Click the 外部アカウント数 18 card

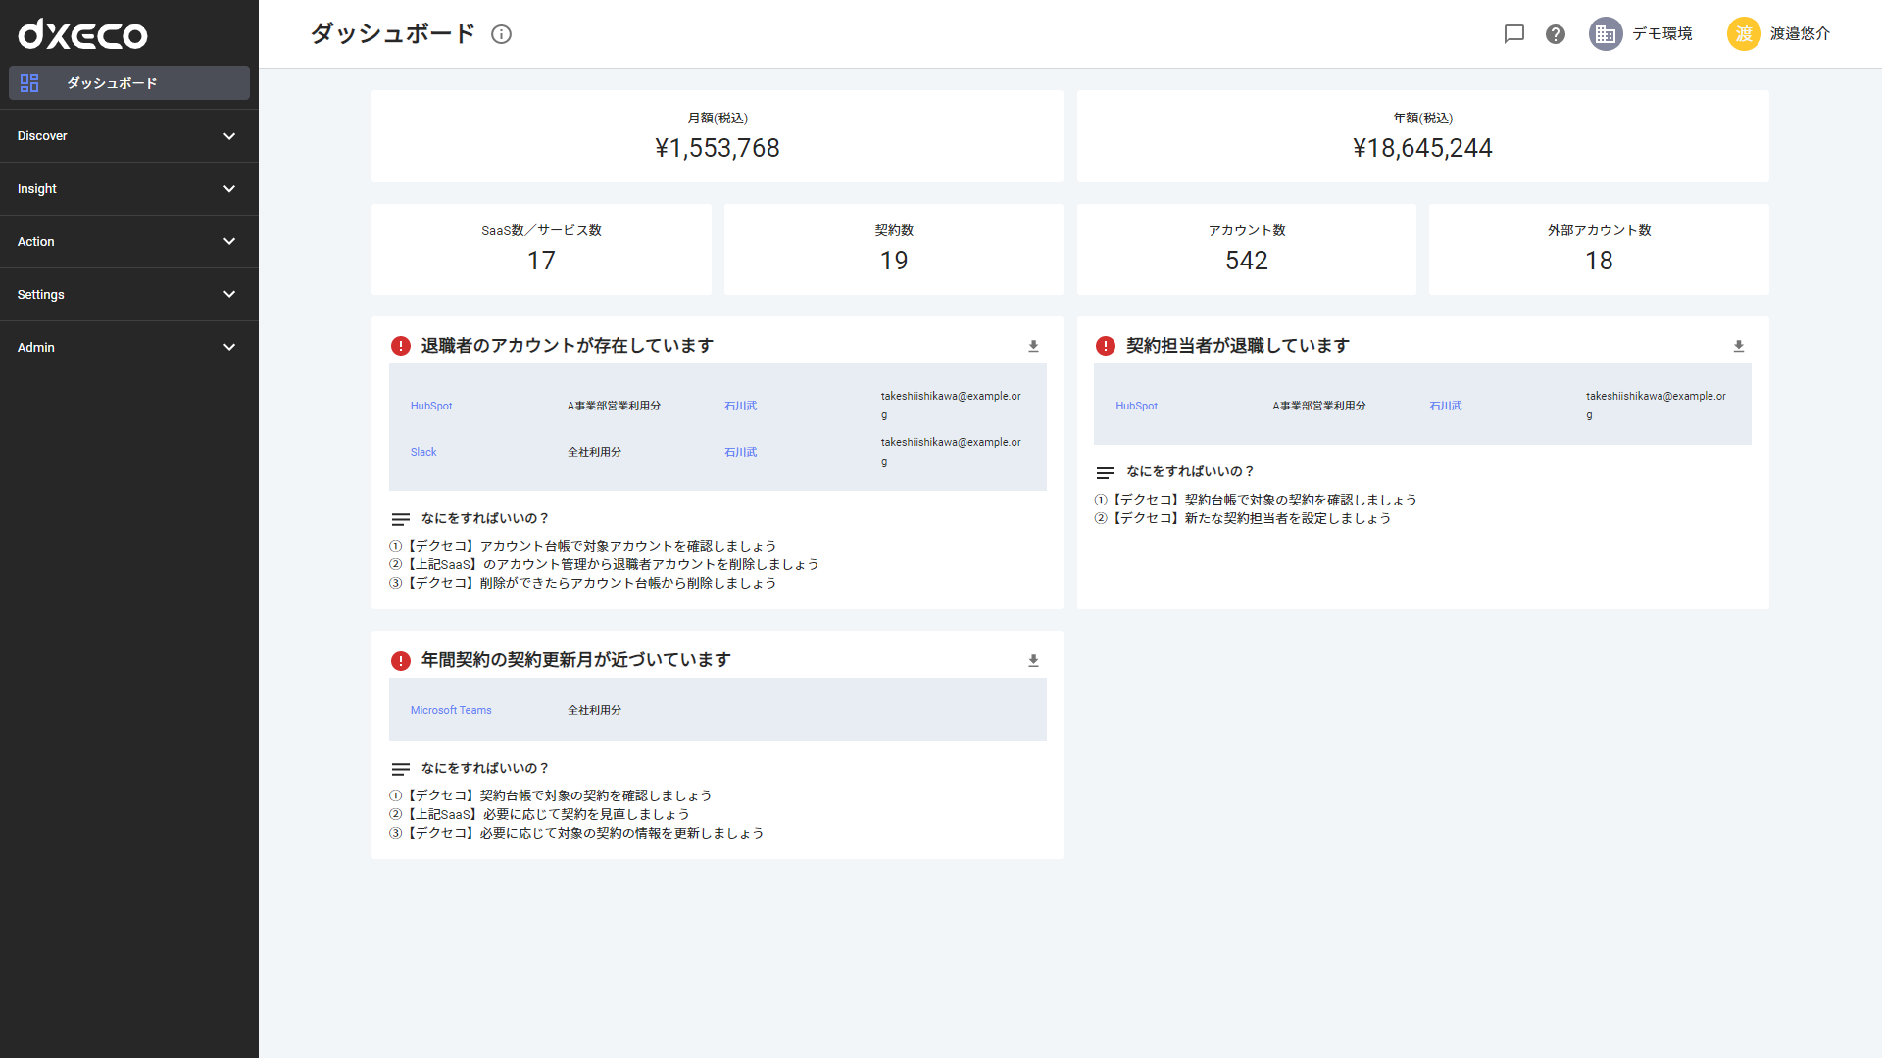coord(1599,249)
